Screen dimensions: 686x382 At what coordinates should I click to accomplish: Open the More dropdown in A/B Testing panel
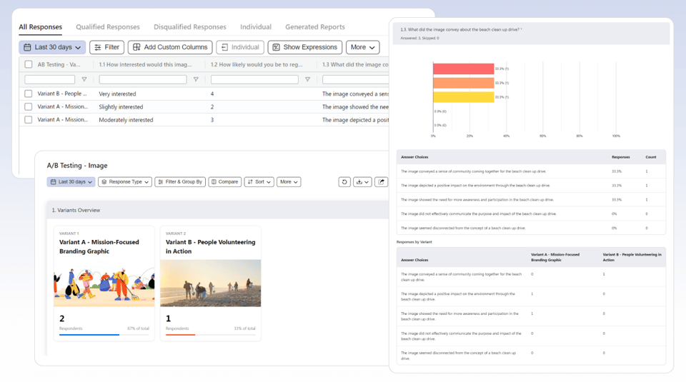[289, 182]
